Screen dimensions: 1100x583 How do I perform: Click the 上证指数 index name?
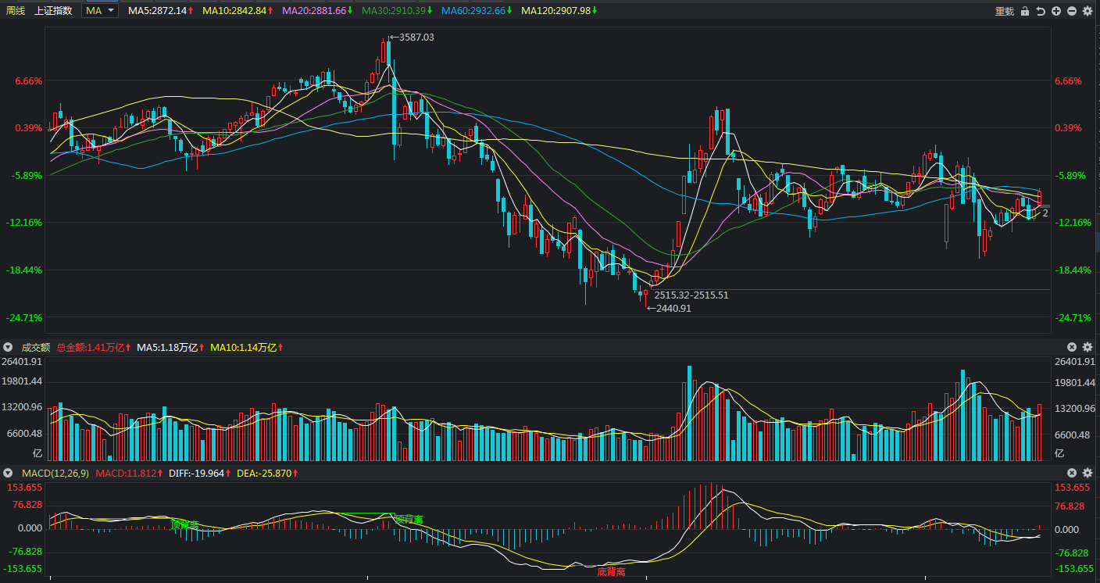click(x=53, y=11)
